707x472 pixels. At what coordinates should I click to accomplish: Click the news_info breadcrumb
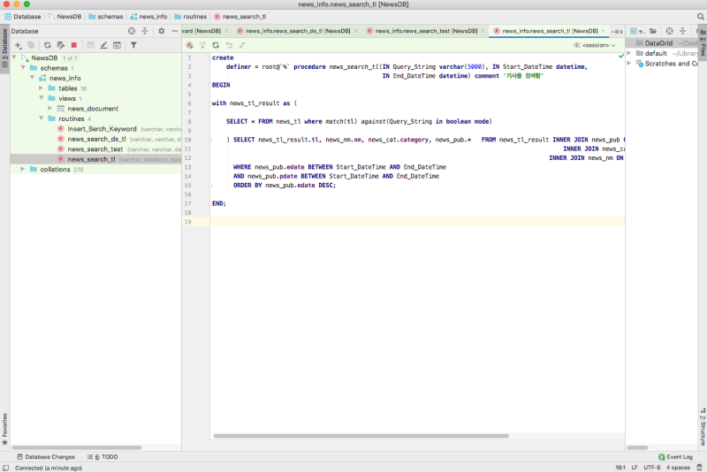pyautogui.click(x=148, y=17)
